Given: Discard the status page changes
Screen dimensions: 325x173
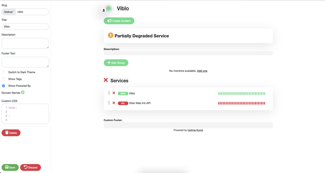Looking at the screenshot, I should pos(30,167).
